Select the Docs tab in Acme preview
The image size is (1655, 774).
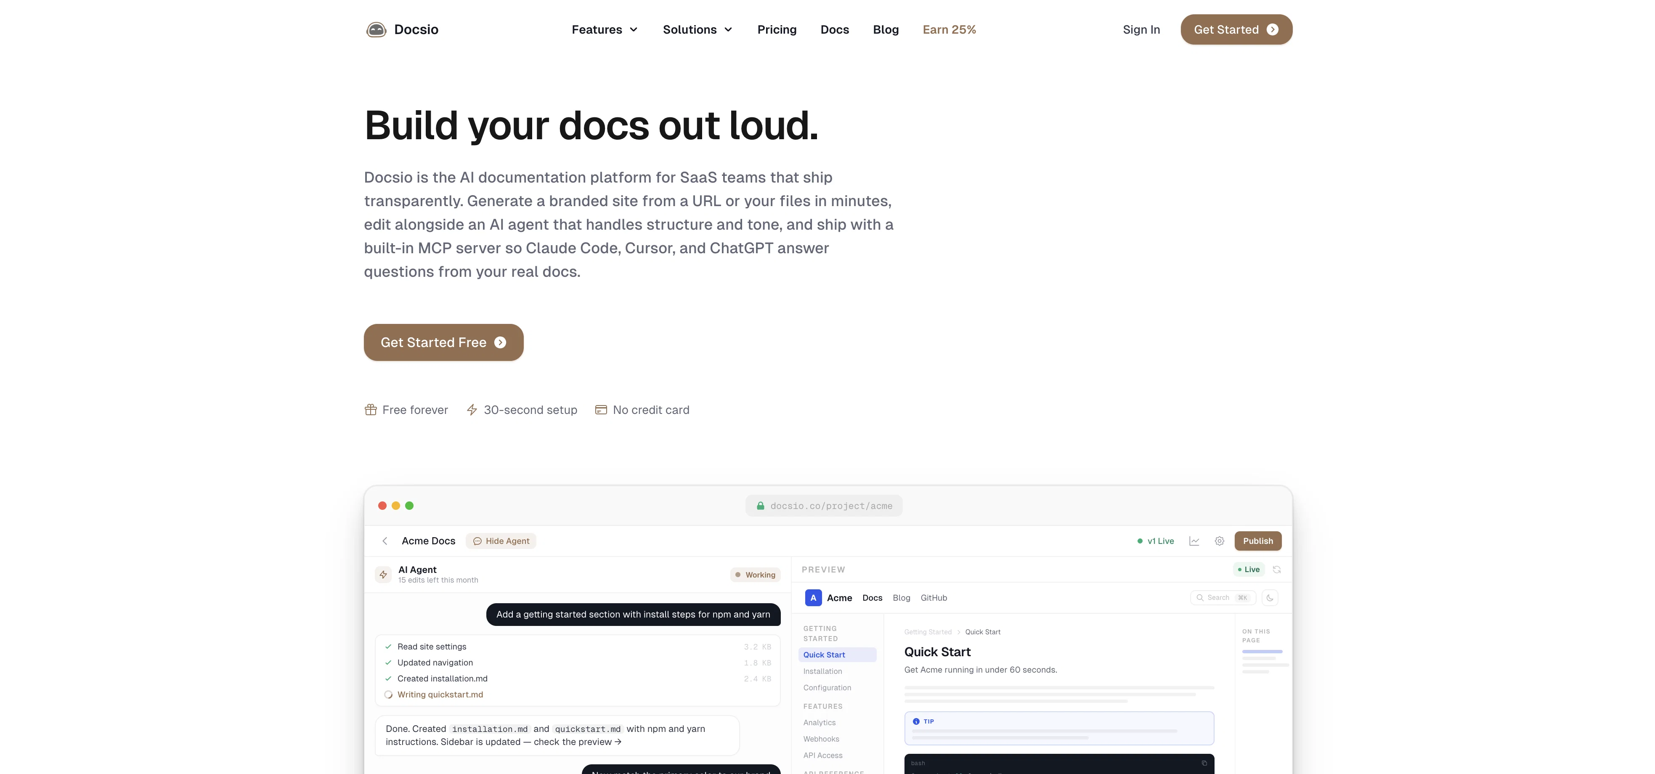(873, 598)
